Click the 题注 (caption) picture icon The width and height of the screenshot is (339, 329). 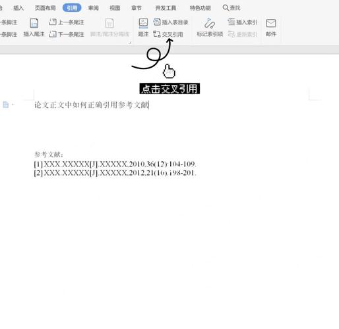(143, 23)
